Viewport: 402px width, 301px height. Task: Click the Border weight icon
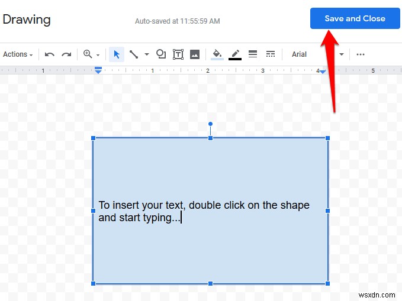pos(253,54)
